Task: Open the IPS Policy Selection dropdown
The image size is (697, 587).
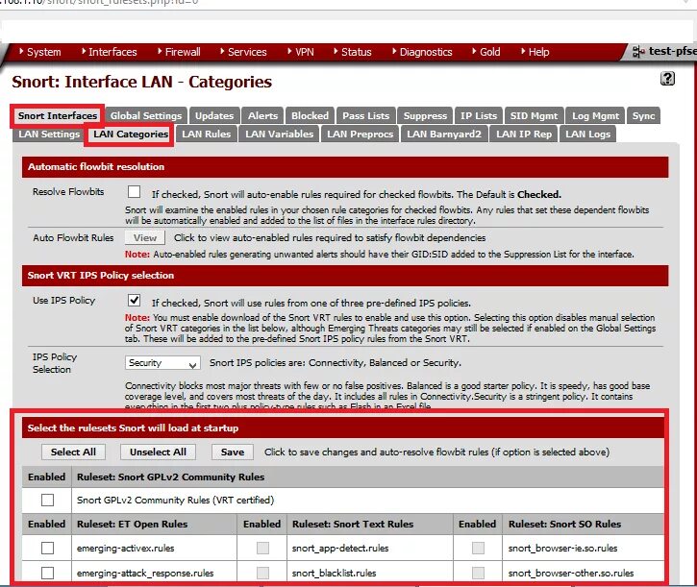Action: 162,363
